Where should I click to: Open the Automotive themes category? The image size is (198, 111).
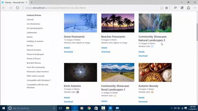[x=32, y=33]
